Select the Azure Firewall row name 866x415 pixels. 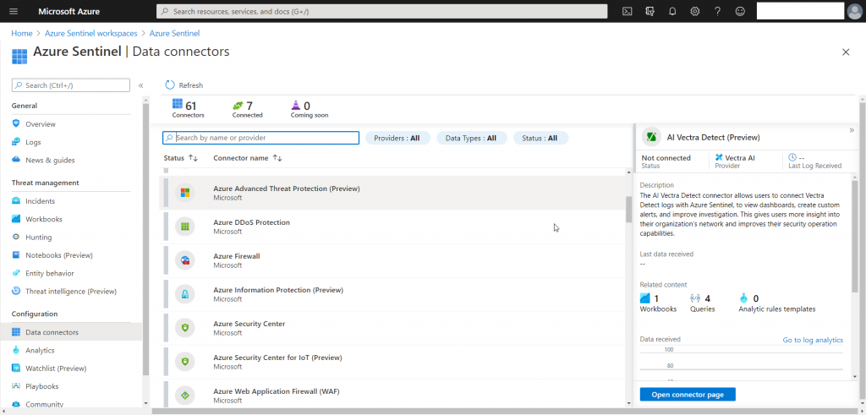coord(237,256)
